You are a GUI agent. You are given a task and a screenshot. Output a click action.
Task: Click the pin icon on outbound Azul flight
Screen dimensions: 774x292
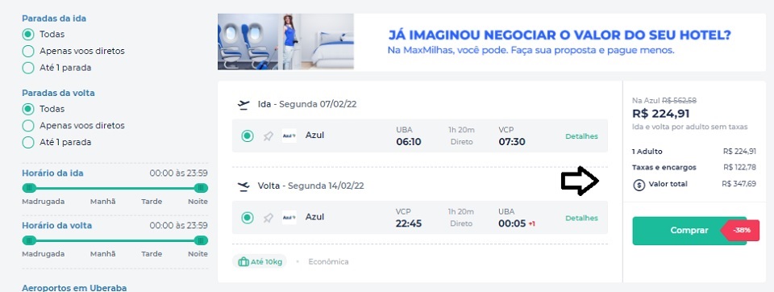[x=268, y=136]
